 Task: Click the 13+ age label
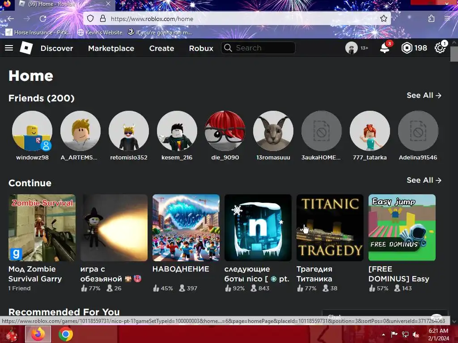(x=364, y=48)
